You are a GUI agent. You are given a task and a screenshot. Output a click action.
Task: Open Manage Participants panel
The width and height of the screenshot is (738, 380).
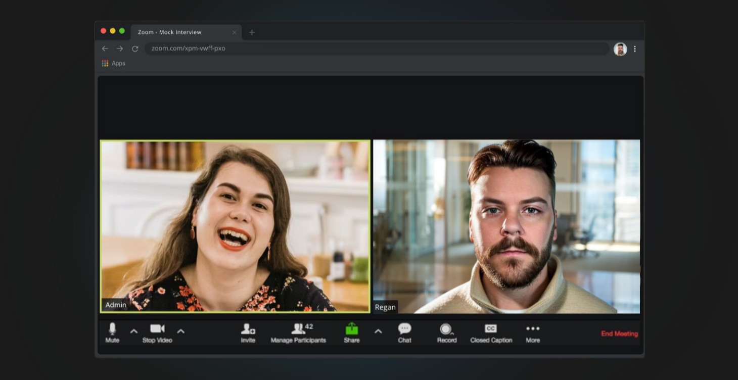pyautogui.click(x=298, y=333)
